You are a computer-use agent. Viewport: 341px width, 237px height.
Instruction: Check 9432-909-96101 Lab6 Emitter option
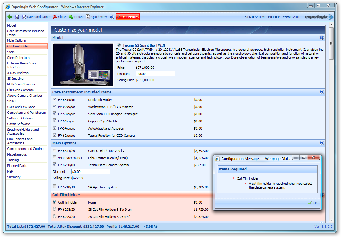55,157
